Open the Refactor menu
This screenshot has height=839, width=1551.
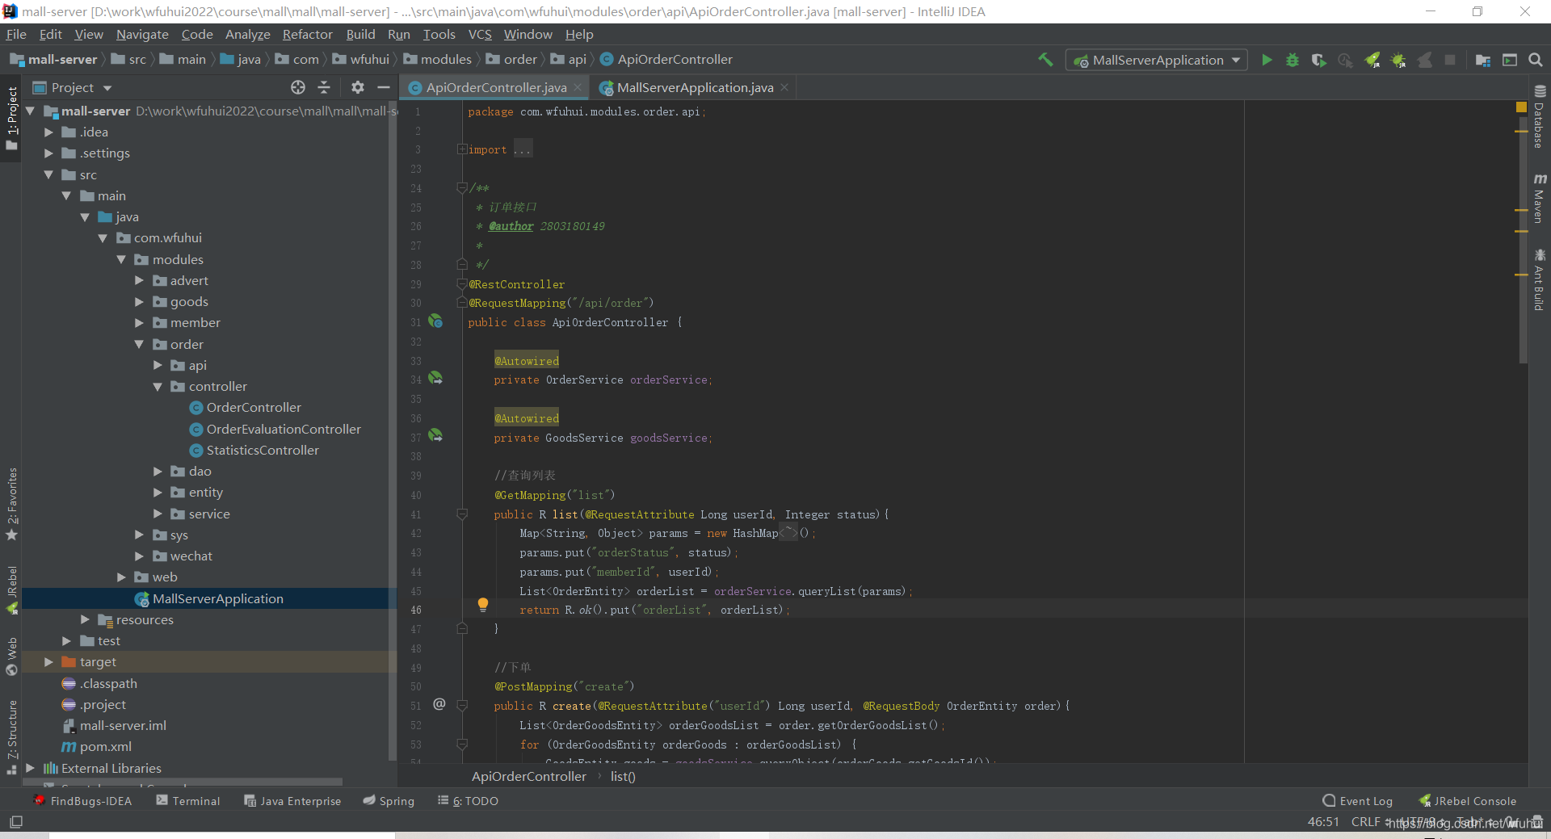(307, 35)
